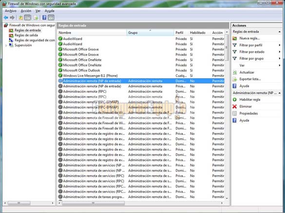This screenshot has width=285, height=213.
Task: Open Propiedades of the selected rule
Action: click(x=248, y=114)
